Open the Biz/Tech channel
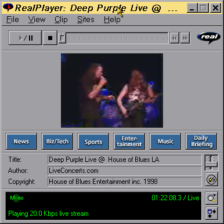 point(57,142)
